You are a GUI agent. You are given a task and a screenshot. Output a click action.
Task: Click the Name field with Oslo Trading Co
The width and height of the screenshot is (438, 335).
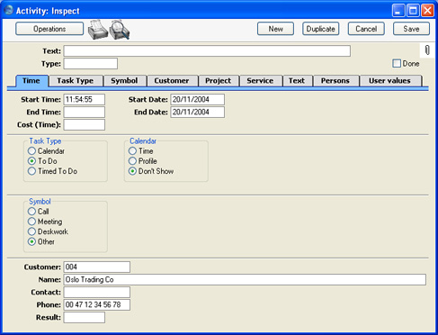pyautogui.click(x=245, y=279)
